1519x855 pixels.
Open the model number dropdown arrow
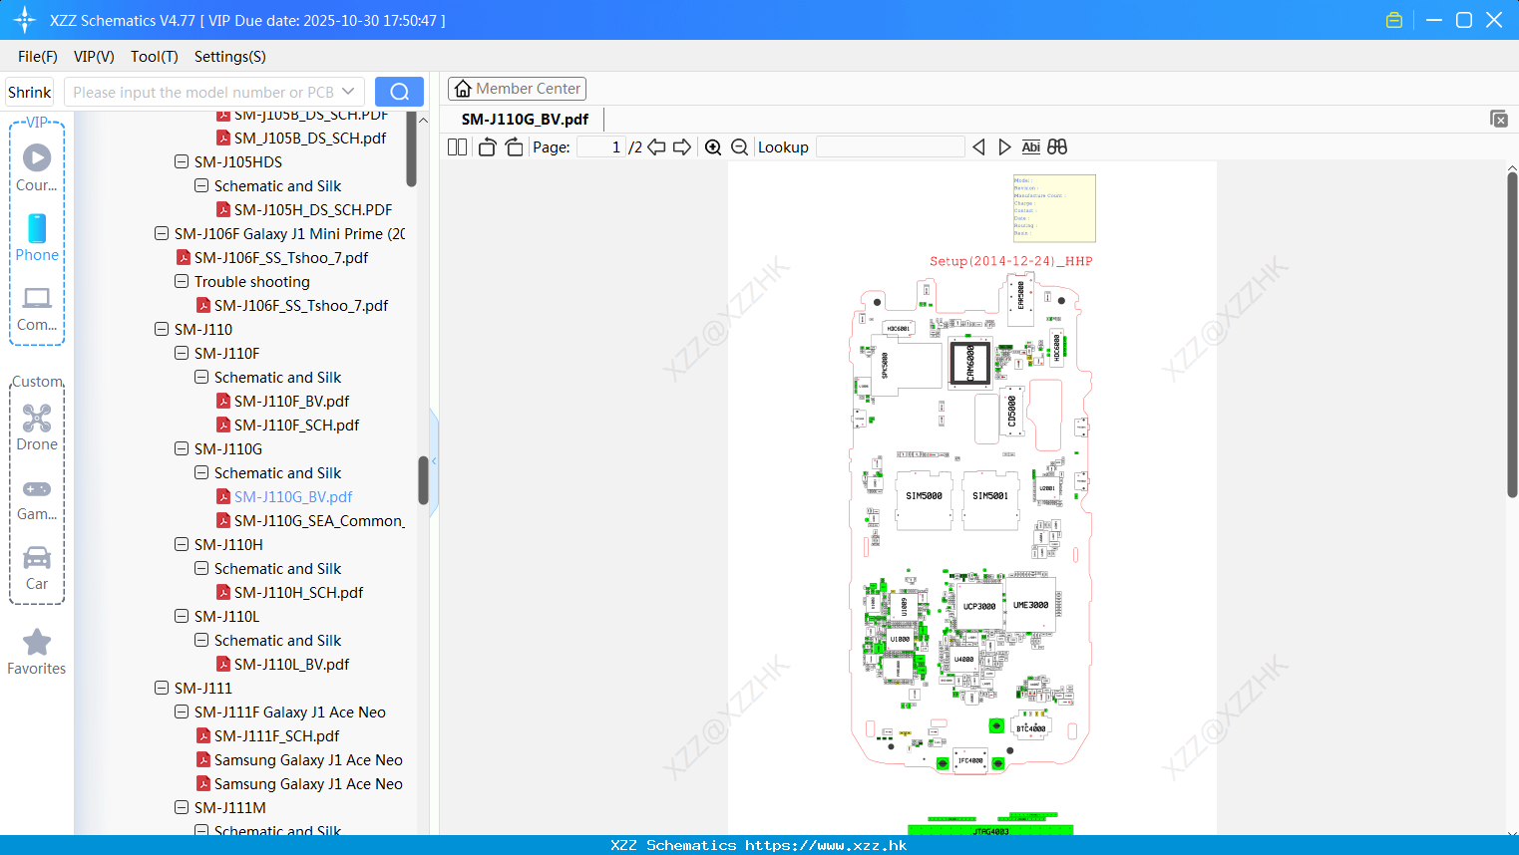tap(348, 92)
